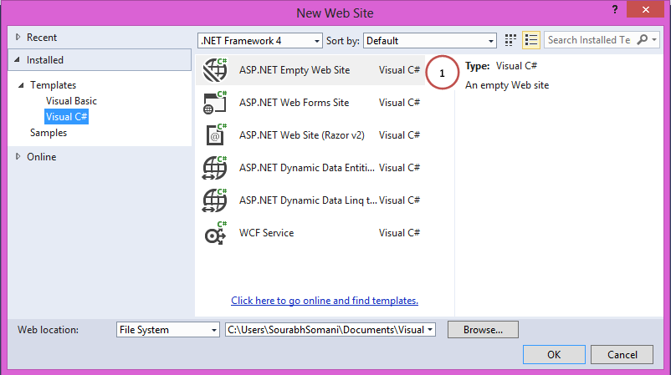
Task: Expand the Recent section
Action: tap(18, 37)
